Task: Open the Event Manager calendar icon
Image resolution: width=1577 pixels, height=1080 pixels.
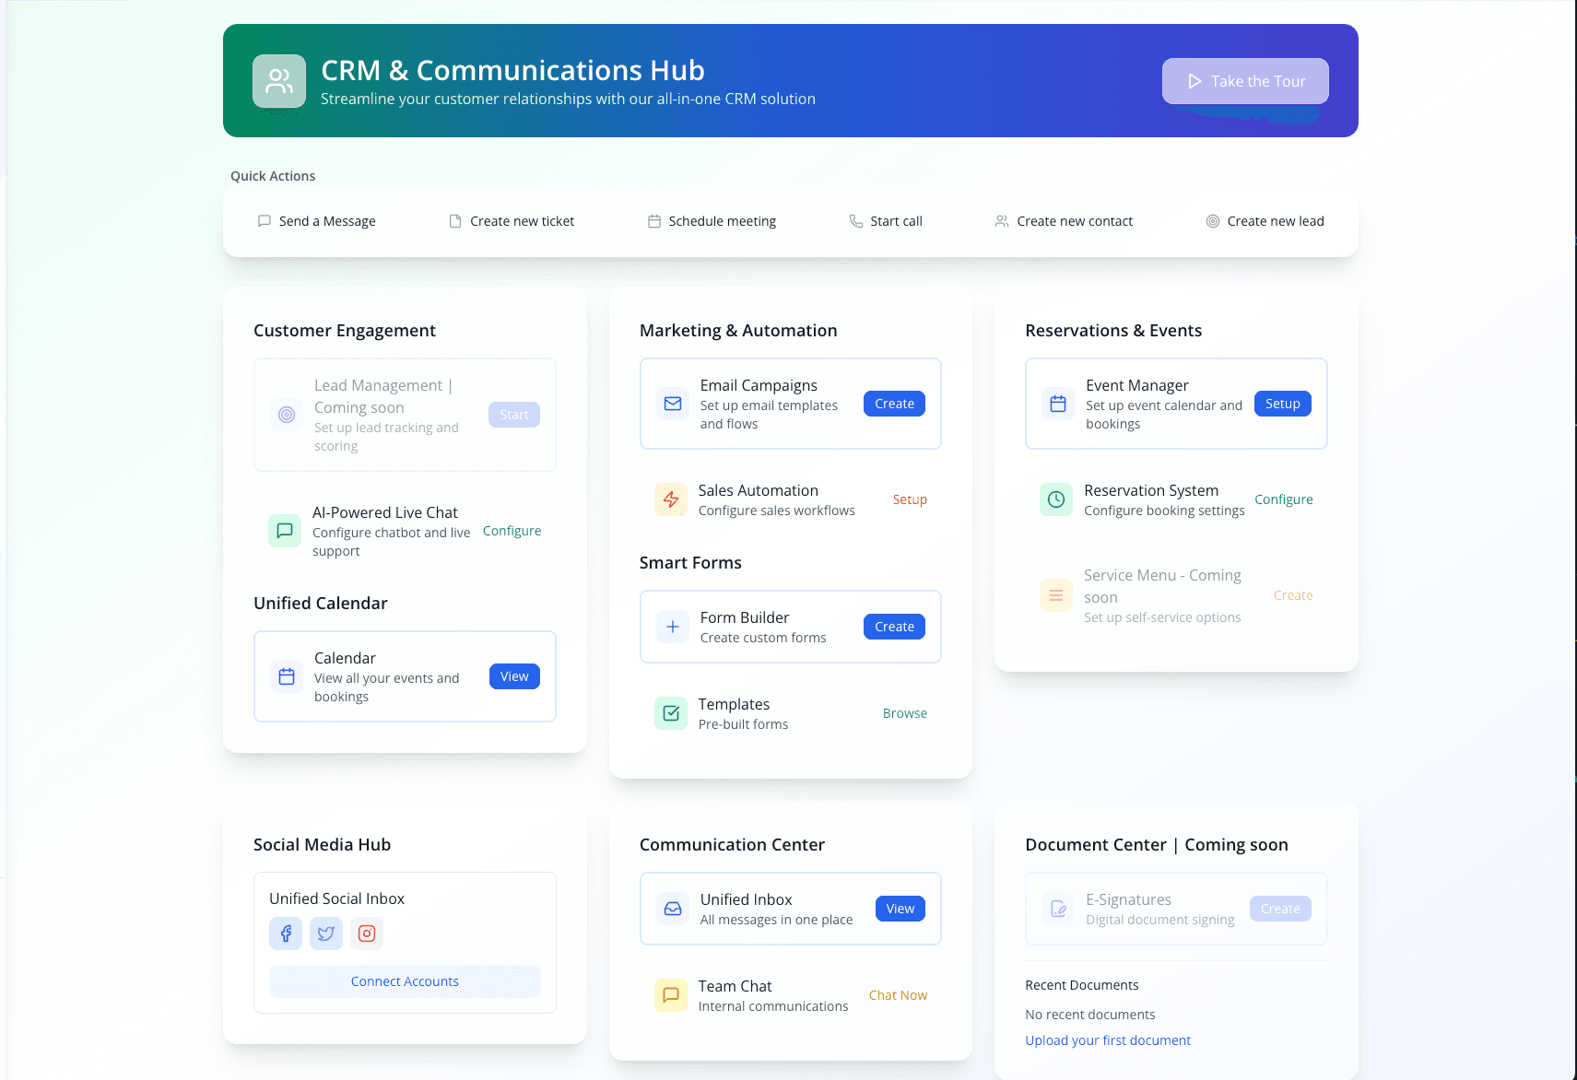Action: [1056, 404]
